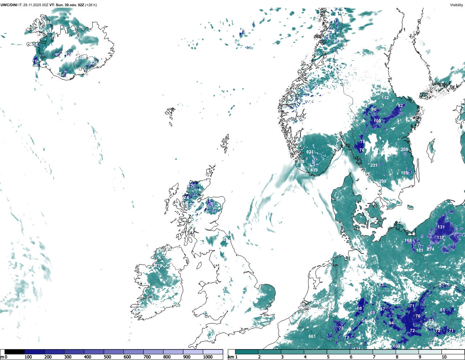
Task: Click the 500–600 m legend swatch
Action: point(114,352)
